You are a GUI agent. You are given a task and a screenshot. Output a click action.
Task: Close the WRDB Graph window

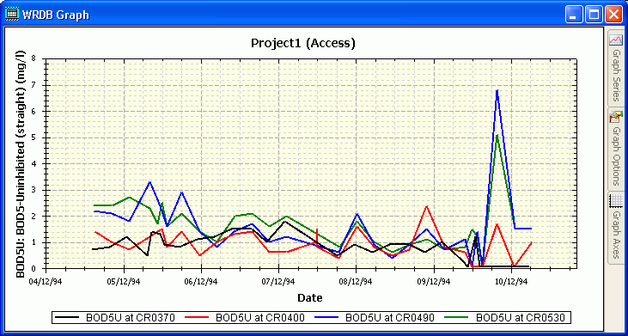613,15
